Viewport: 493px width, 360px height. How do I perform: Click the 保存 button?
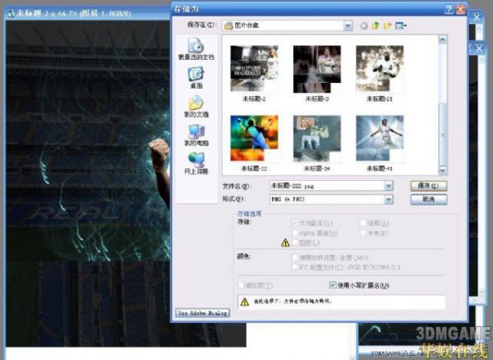pos(429,186)
